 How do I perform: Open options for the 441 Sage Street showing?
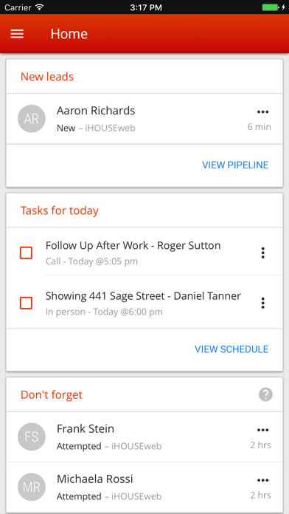click(262, 304)
